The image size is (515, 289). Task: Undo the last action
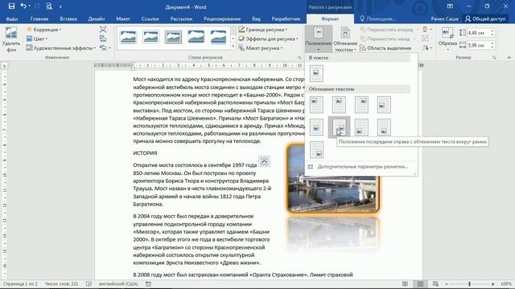[23, 6]
